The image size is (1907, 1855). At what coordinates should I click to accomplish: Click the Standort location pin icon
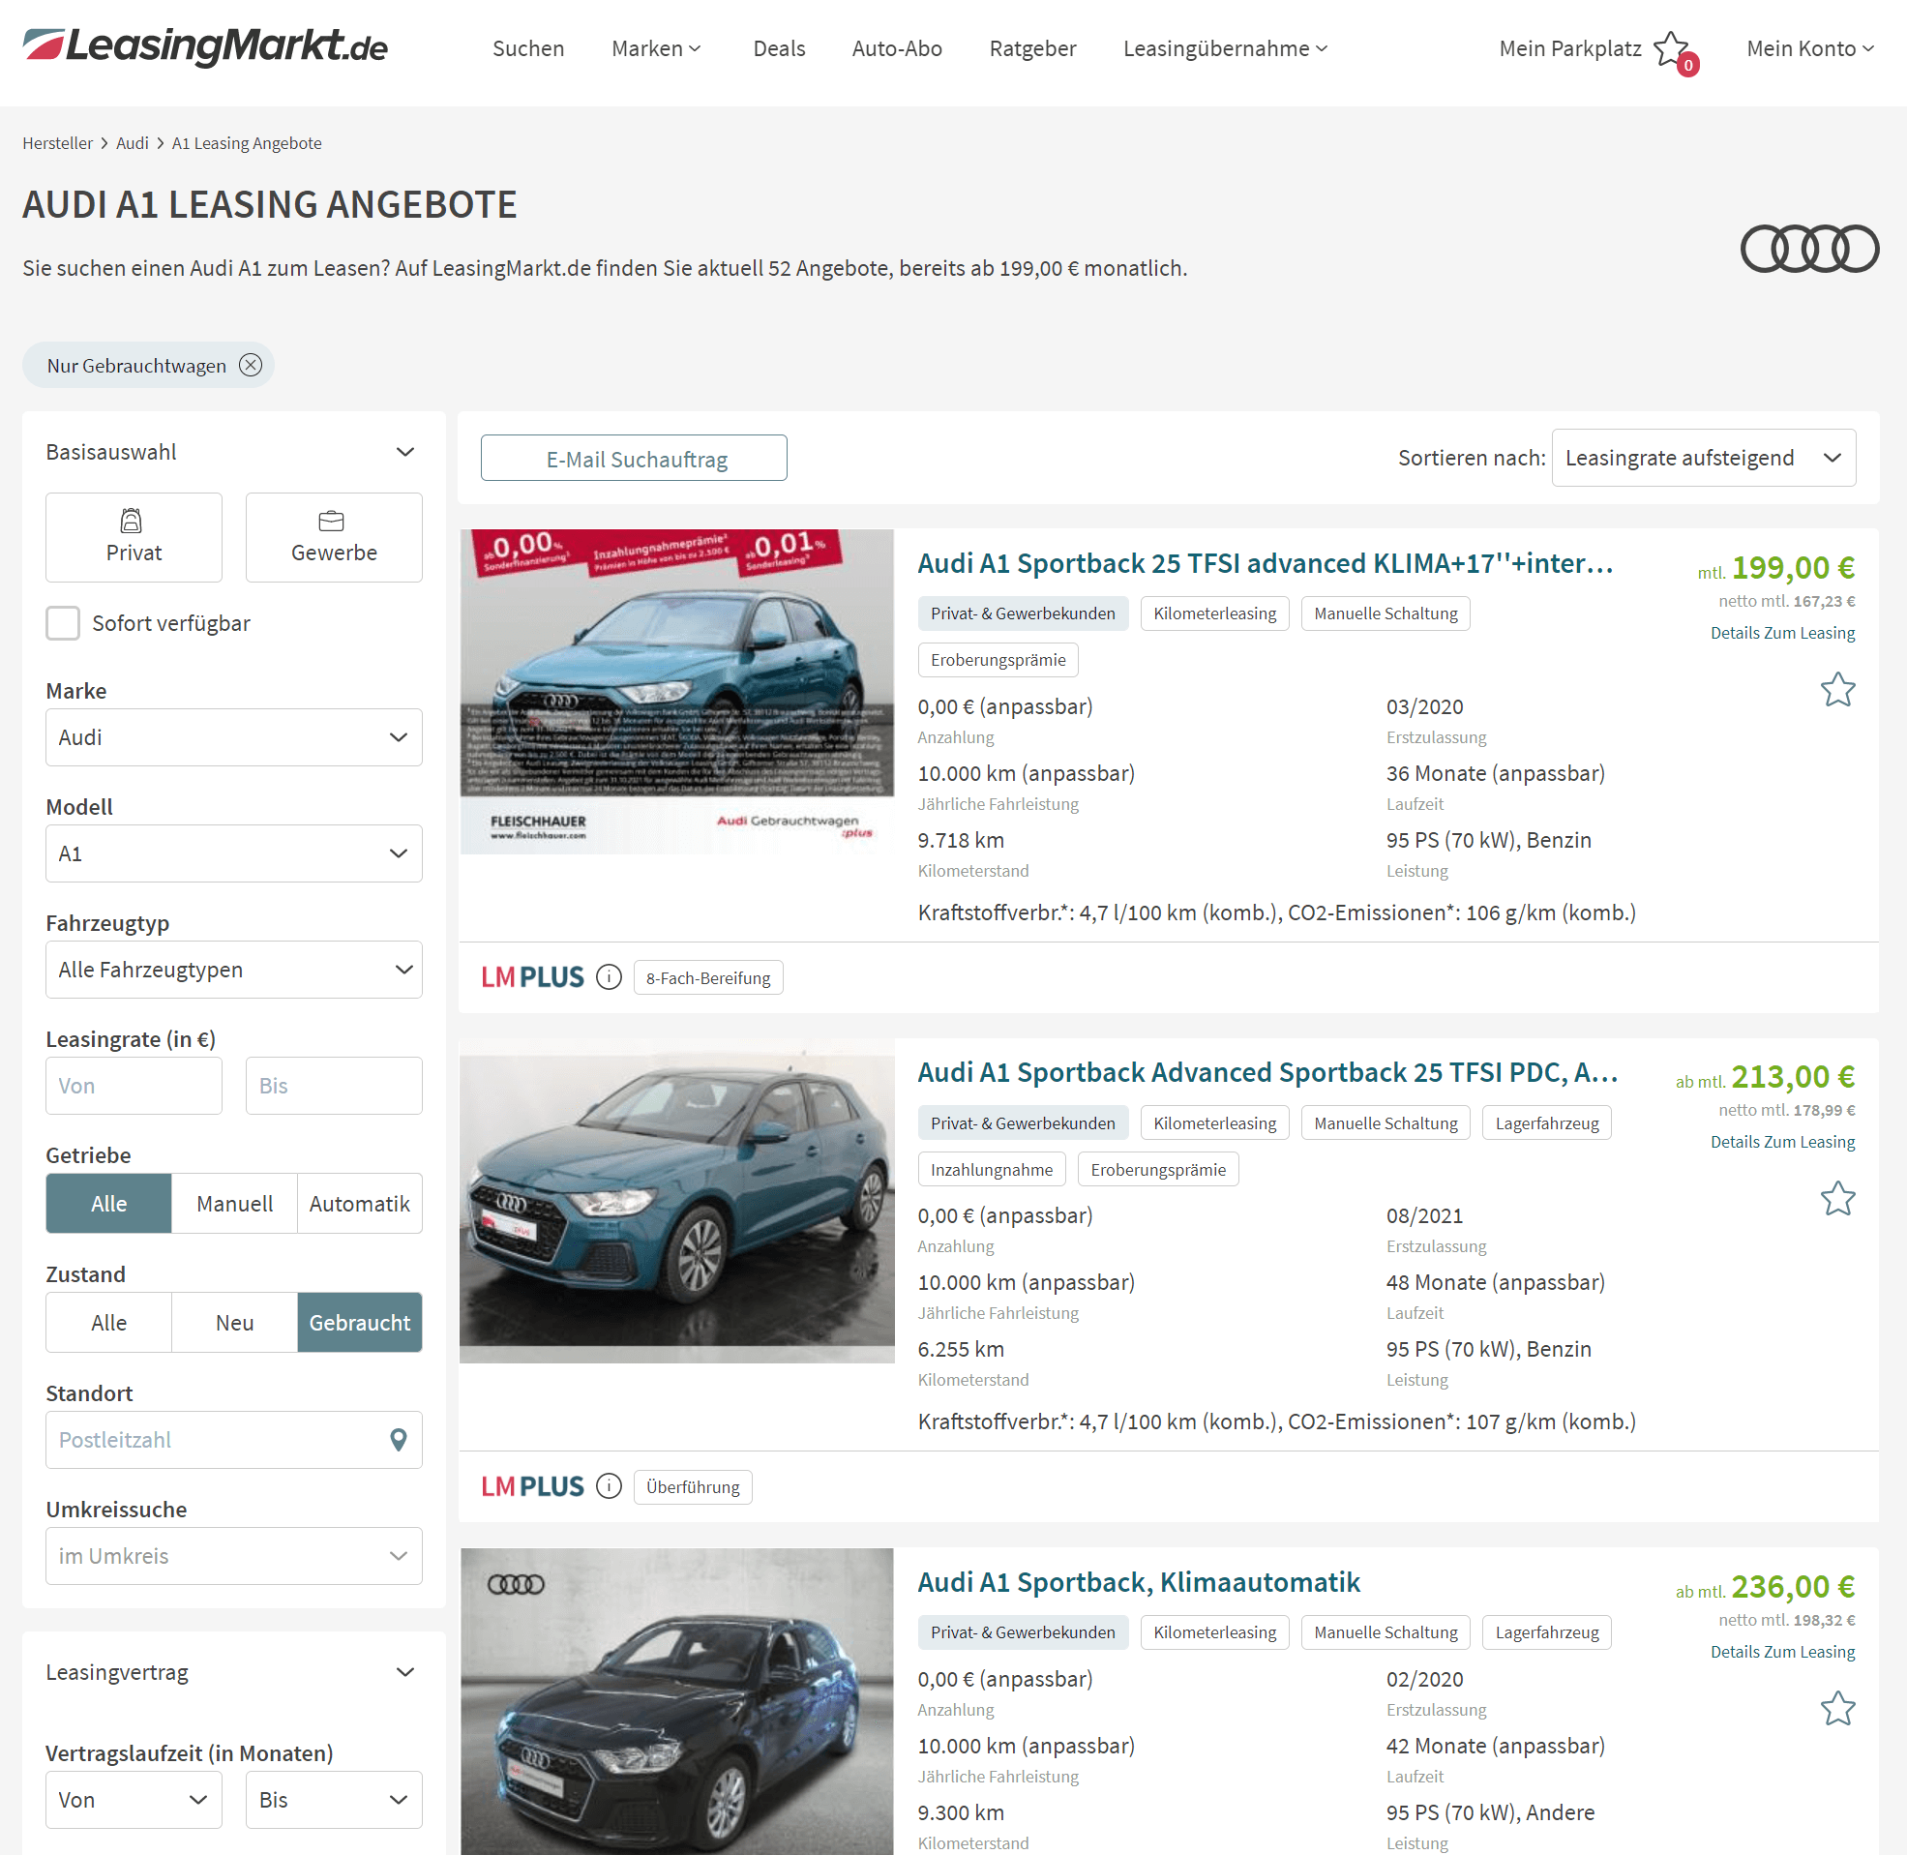(399, 1440)
